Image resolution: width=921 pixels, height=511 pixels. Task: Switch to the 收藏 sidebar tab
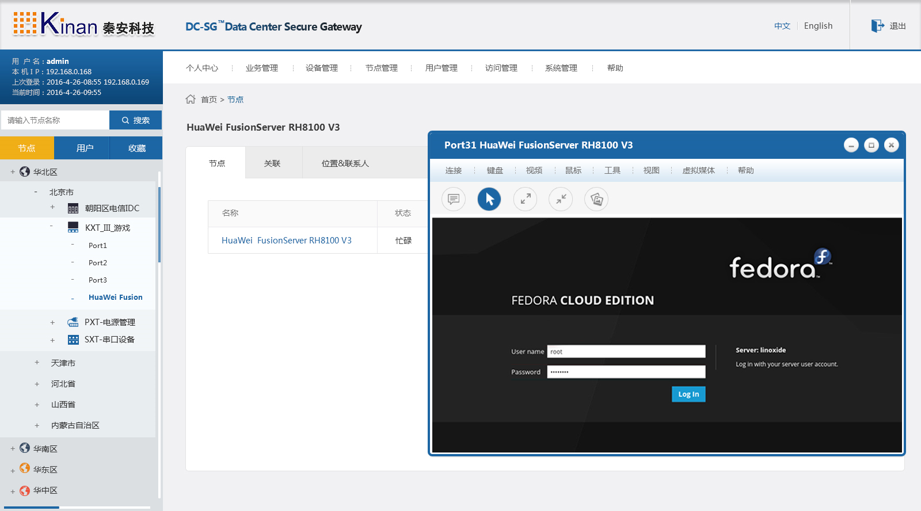click(136, 148)
